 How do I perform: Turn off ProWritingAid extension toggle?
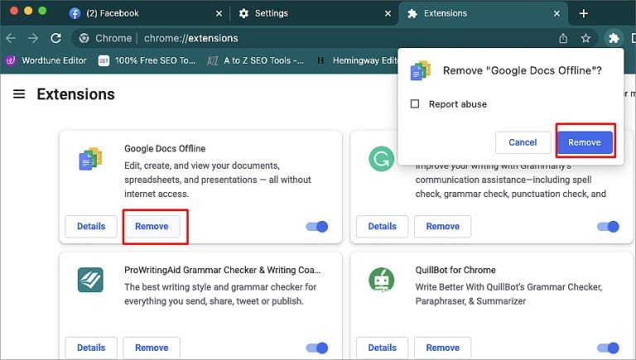pyautogui.click(x=317, y=348)
